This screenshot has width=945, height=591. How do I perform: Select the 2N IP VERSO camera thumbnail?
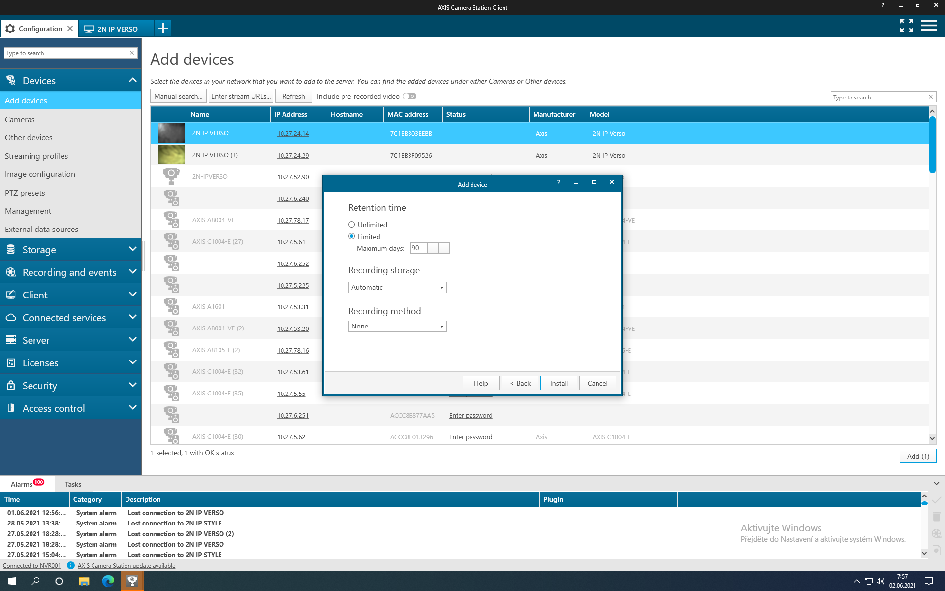pyautogui.click(x=171, y=133)
